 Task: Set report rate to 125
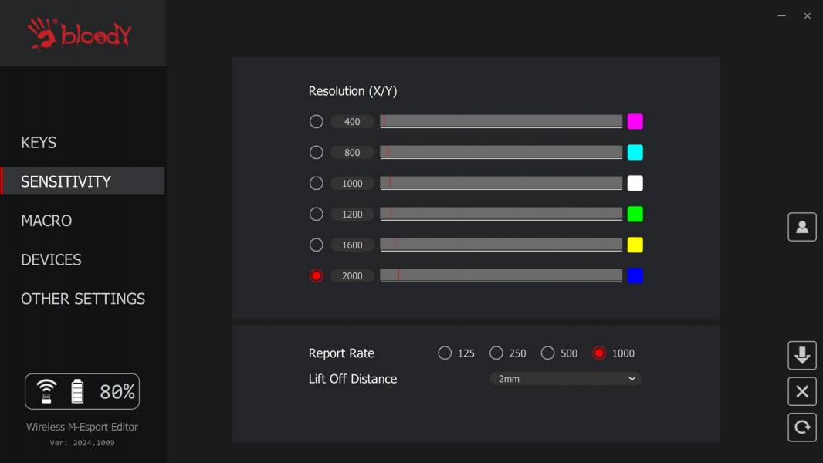[x=445, y=353]
